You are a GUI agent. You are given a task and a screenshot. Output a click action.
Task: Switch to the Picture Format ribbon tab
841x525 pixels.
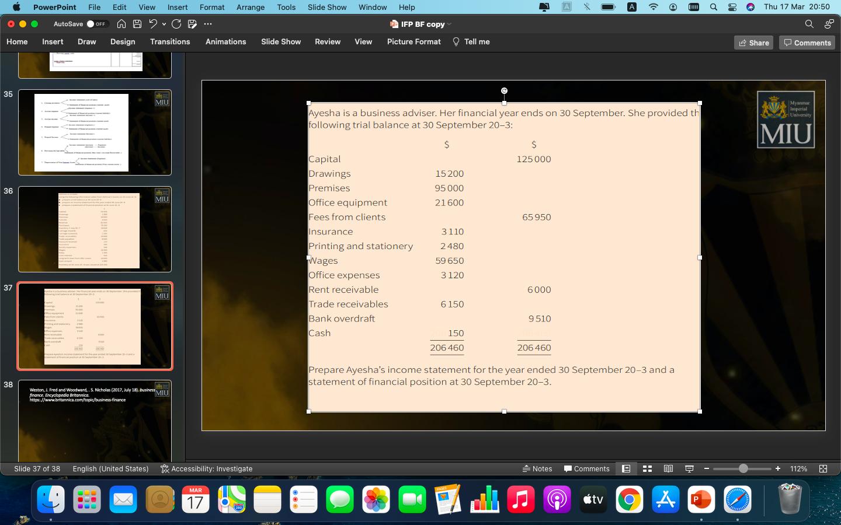413,41
